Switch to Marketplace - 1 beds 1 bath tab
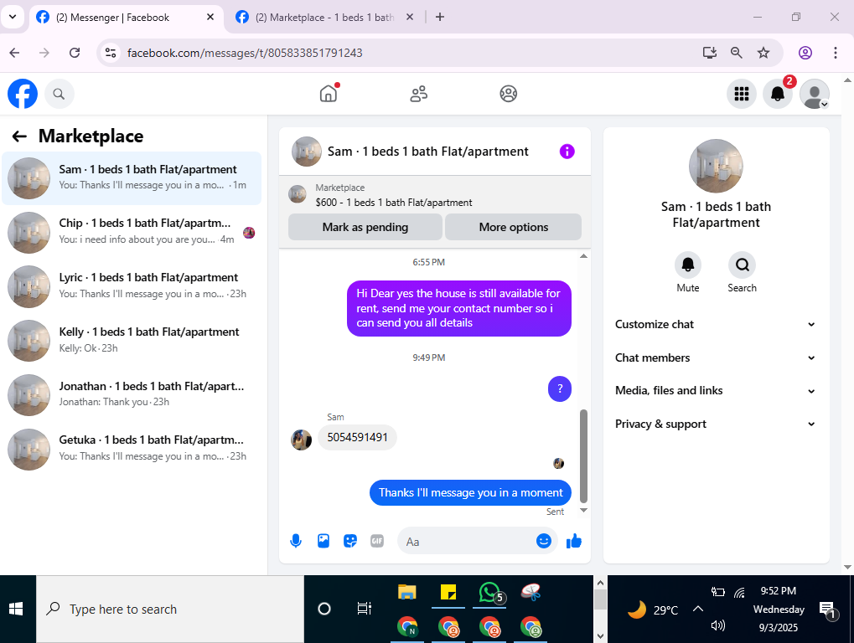 [x=325, y=18]
